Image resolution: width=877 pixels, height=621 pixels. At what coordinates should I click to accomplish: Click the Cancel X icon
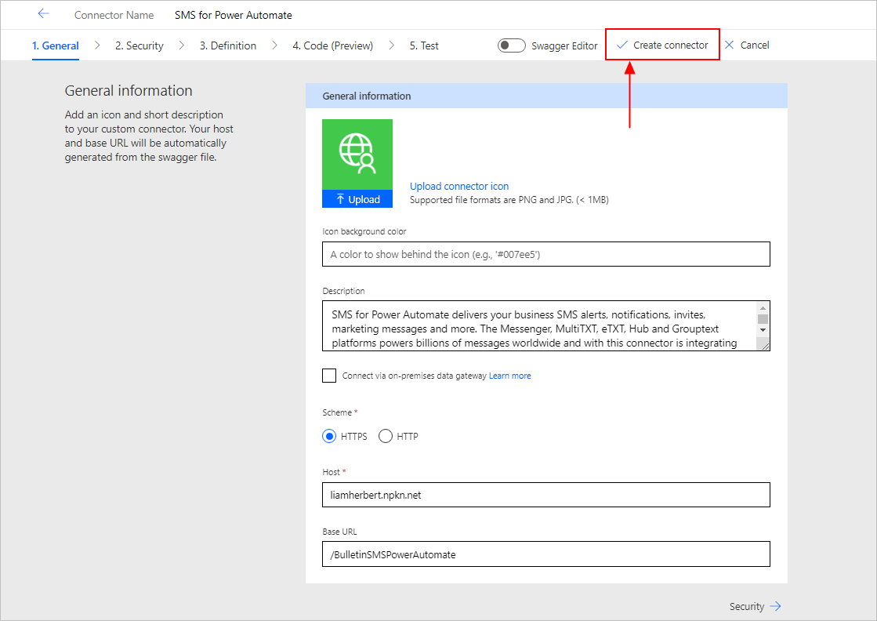[730, 45]
